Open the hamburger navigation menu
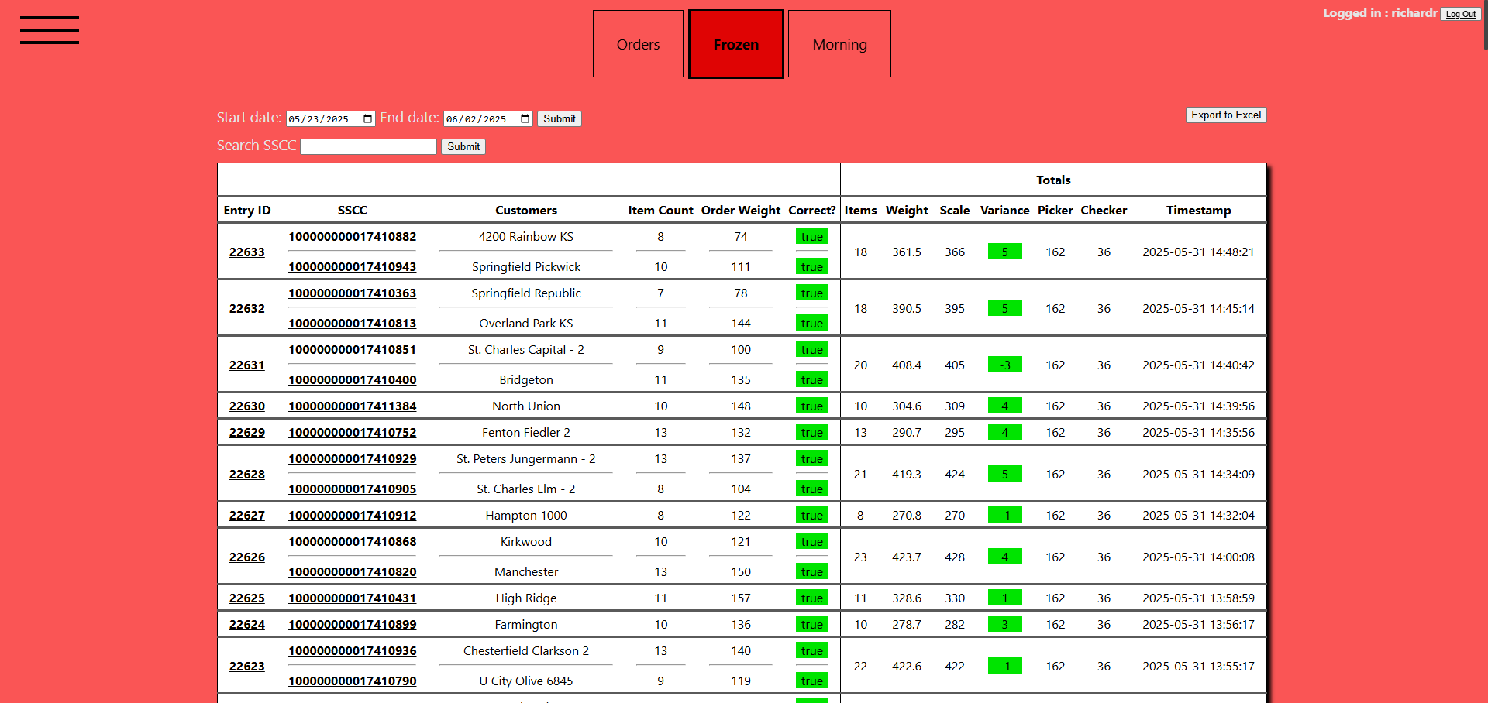 (50, 30)
